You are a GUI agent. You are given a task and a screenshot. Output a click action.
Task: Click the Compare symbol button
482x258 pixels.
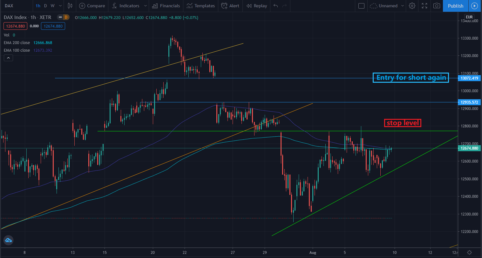92,6
